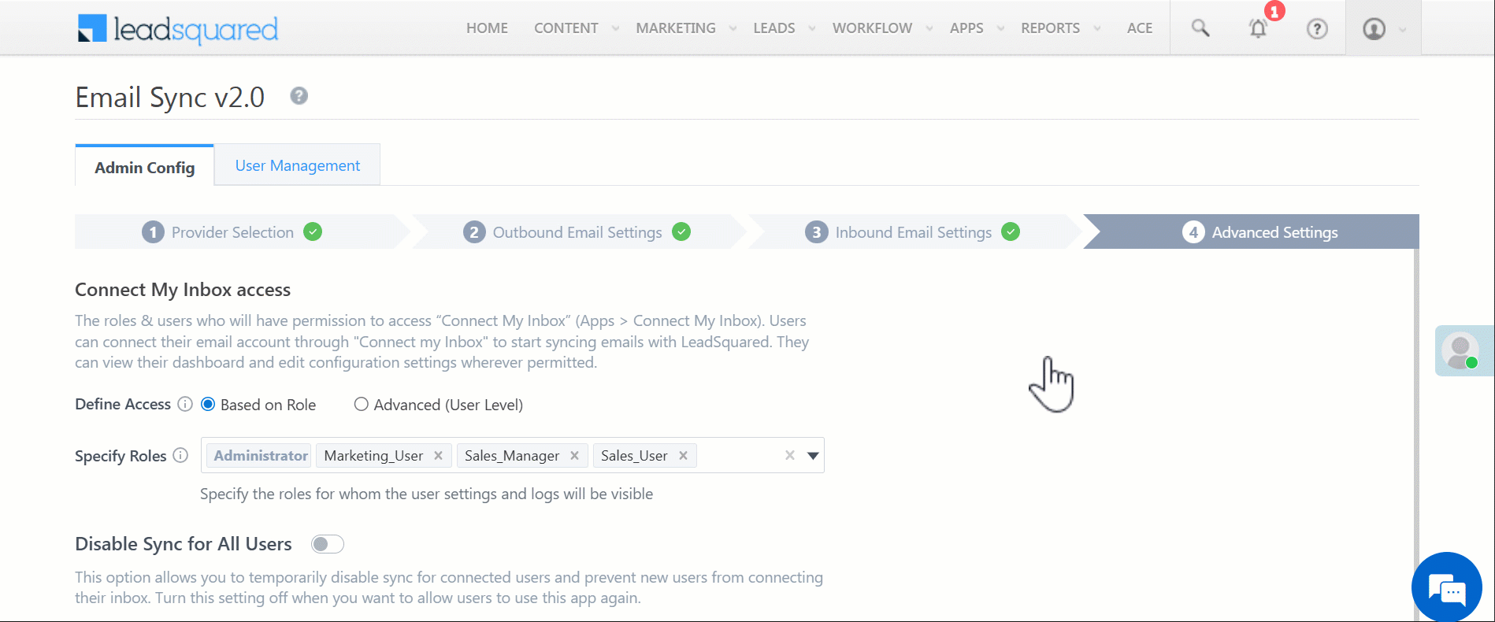Click the info icon next to Define Access

pos(185,404)
